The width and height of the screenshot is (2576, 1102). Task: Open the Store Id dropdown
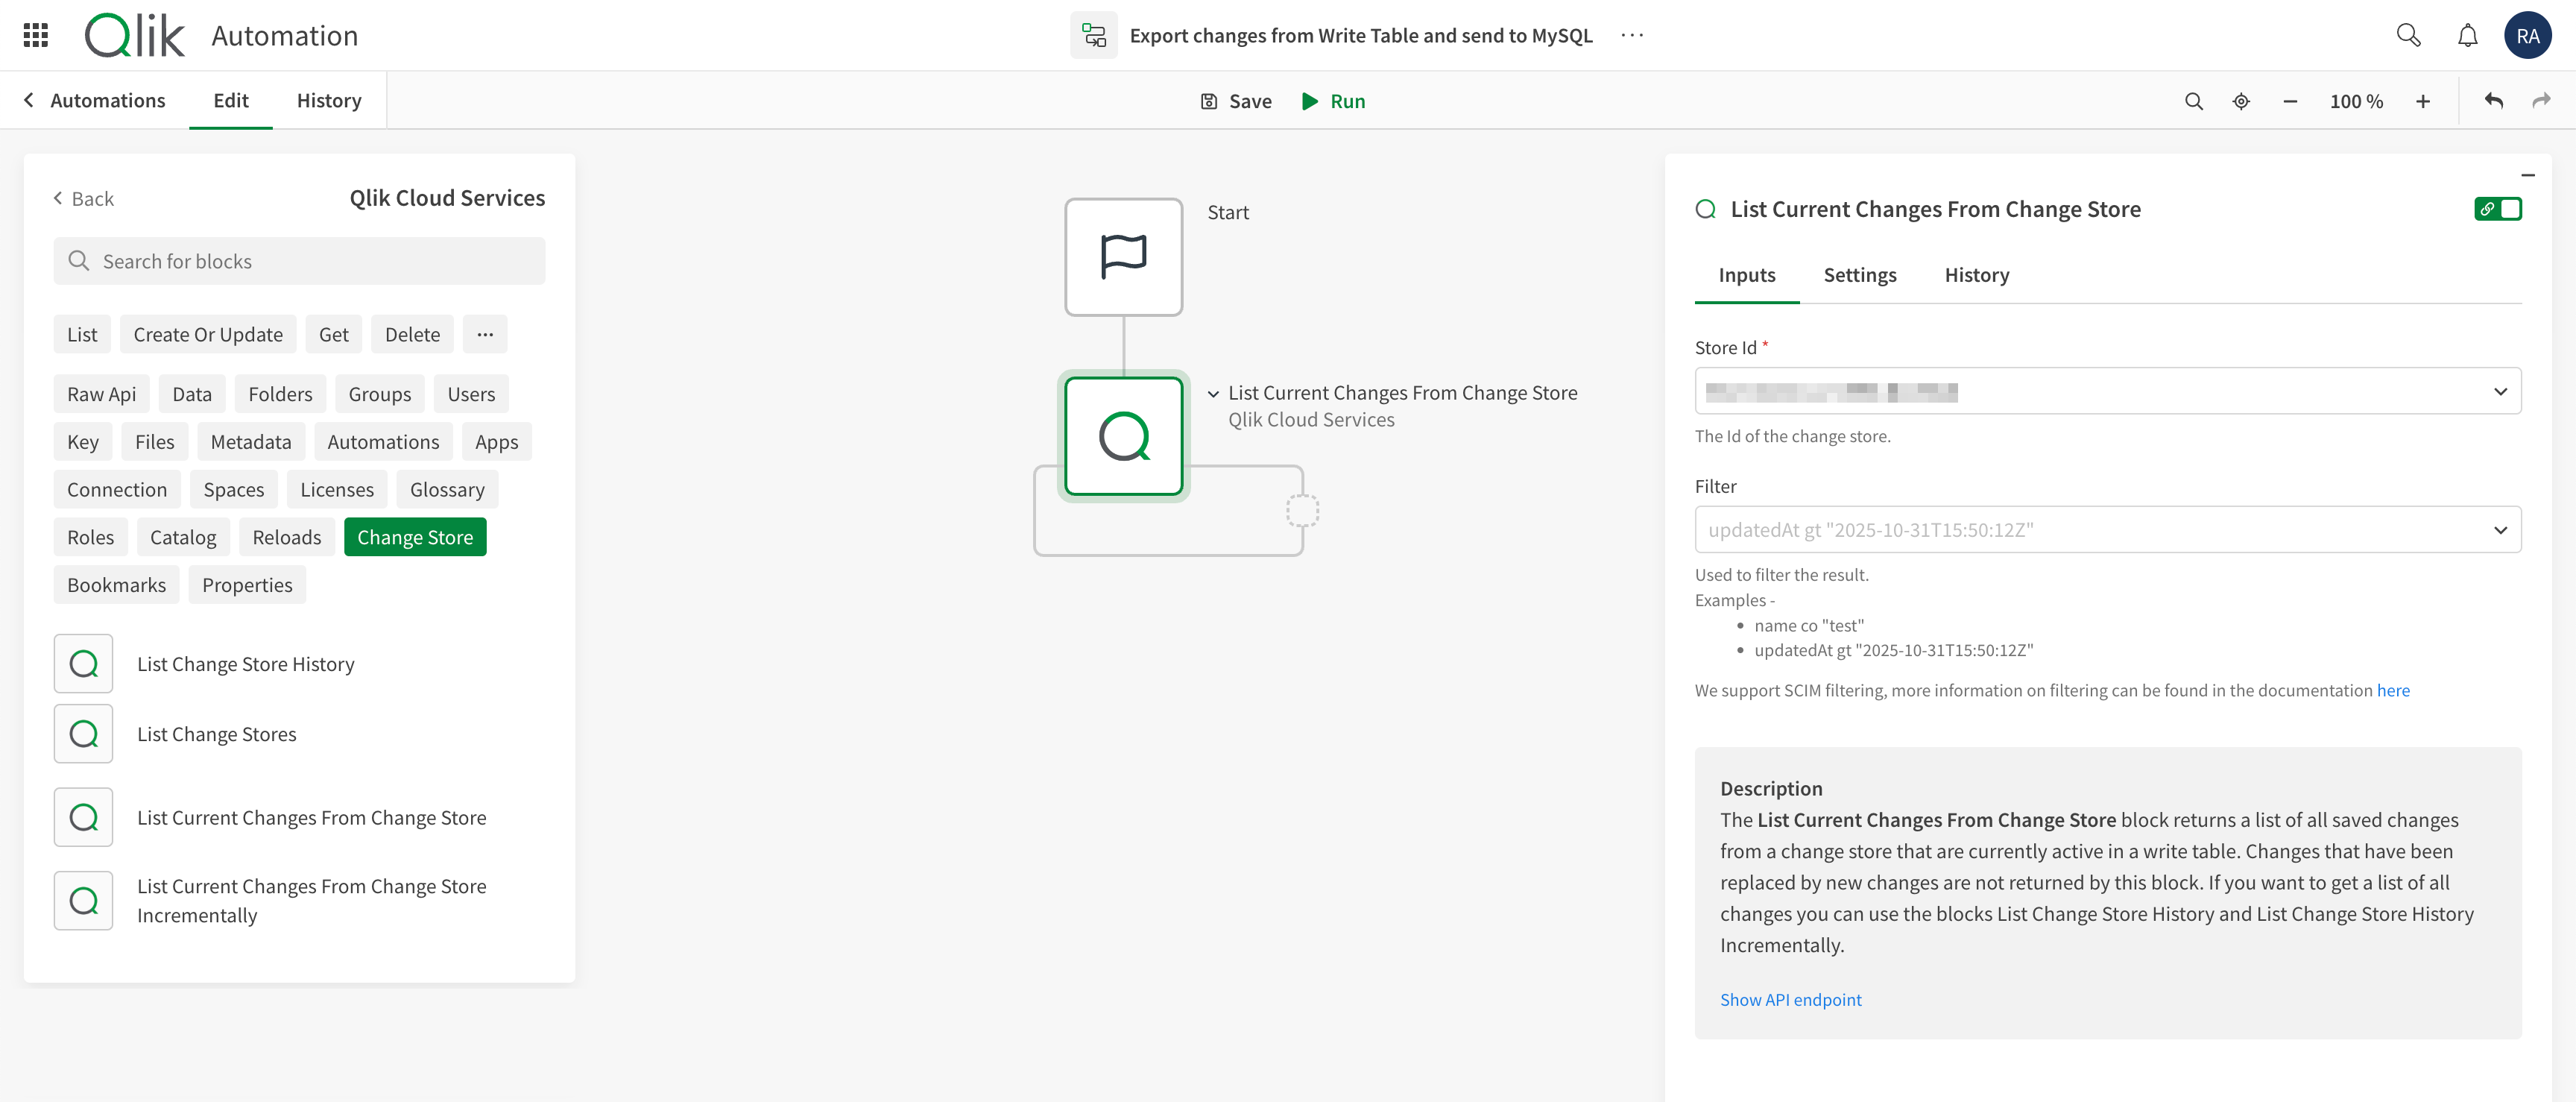(x=2501, y=391)
